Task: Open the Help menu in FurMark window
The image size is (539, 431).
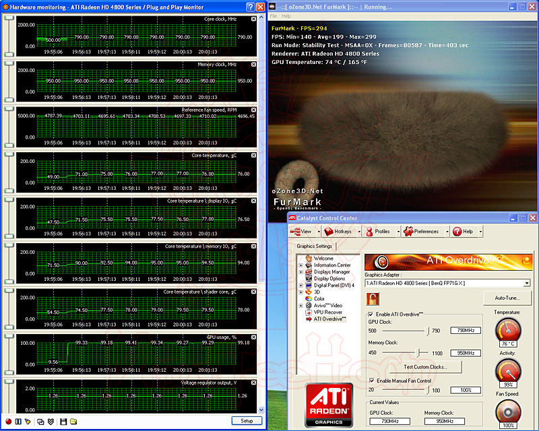Action: 286,16
